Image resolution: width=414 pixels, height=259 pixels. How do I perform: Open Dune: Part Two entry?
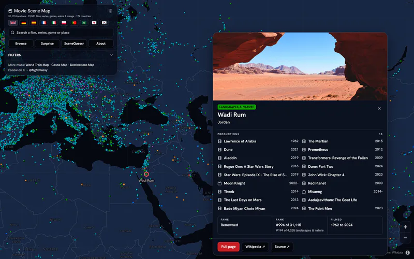pos(342,166)
